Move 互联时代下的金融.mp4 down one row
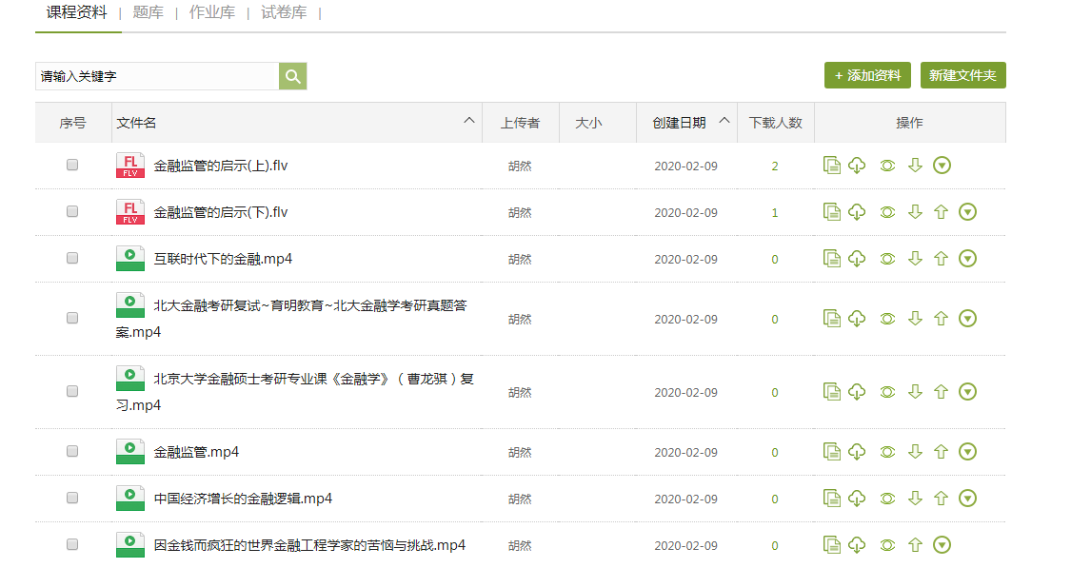This screenshot has width=1091, height=568. [x=915, y=259]
